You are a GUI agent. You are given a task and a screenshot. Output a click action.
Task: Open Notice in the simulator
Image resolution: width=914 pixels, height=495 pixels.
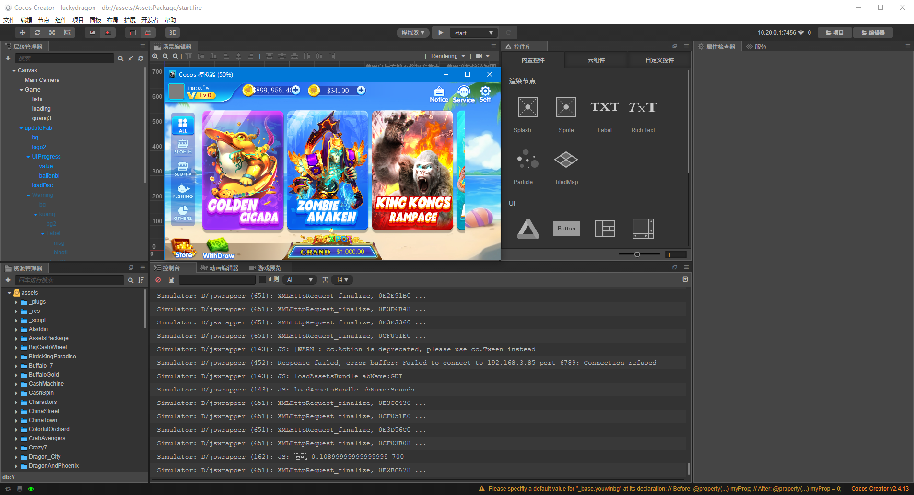[x=439, y=94]
